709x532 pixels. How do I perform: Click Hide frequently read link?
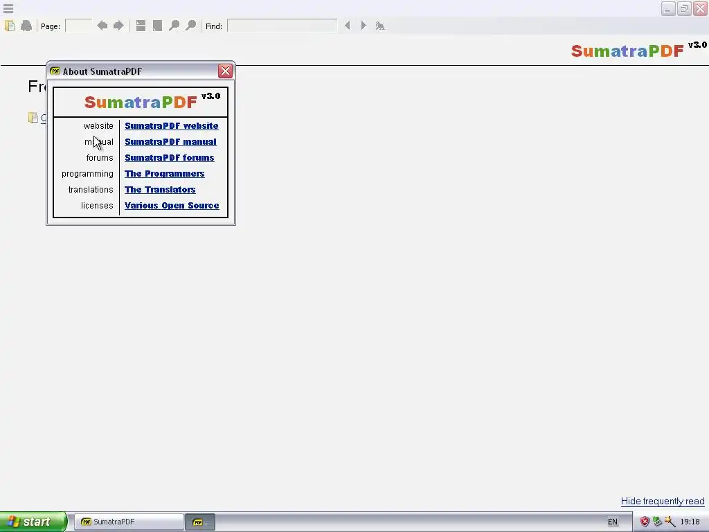pos(663,502)
